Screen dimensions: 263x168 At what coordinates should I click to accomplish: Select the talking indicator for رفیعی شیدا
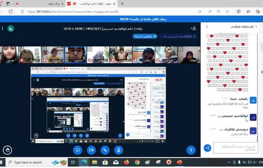[x=144, y=36]
